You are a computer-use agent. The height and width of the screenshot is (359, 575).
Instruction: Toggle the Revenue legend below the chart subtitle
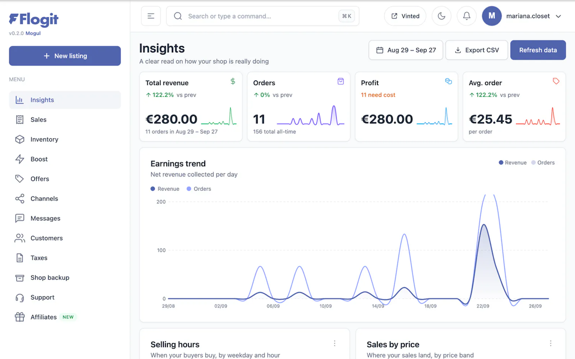pos(165,189)
